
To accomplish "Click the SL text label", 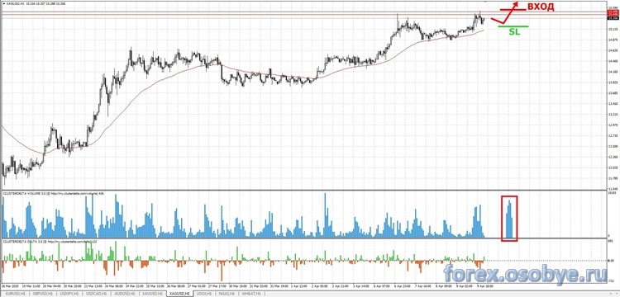I will (x=514, y=32).
